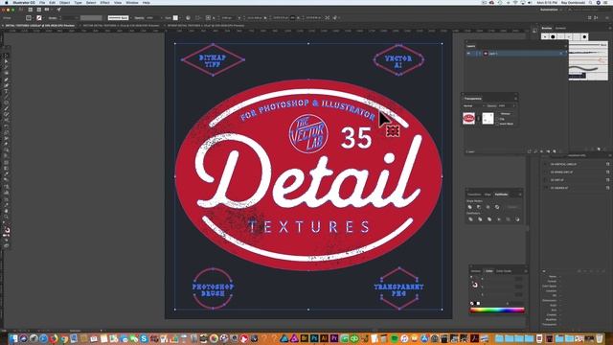The width and height of the screenshot is (613, 345).
Task: Click fill and stroke indicator in Color panel
Action: click(x=475, y=285)
